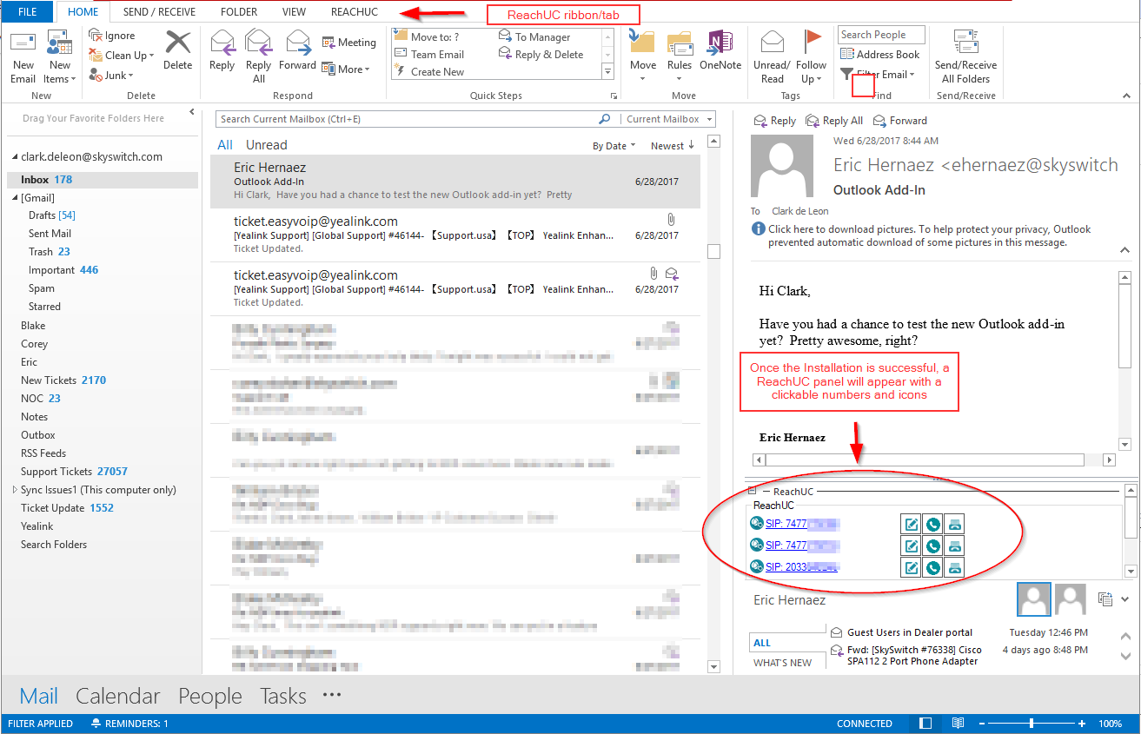Switch to the VIEW tab

click(294, 11)
